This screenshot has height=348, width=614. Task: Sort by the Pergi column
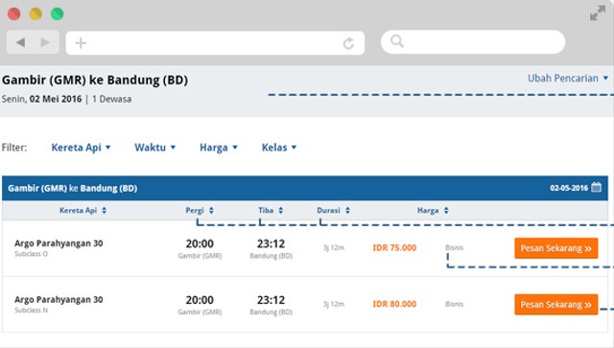pos(200,211)
